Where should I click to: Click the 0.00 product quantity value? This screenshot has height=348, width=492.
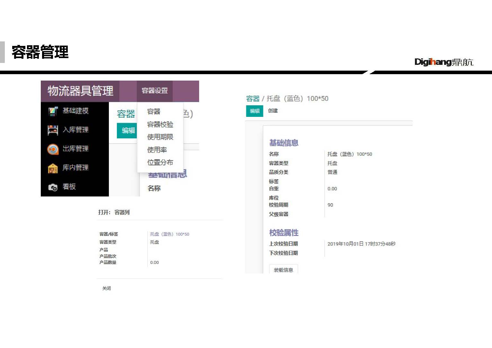(x=154, y=262)
